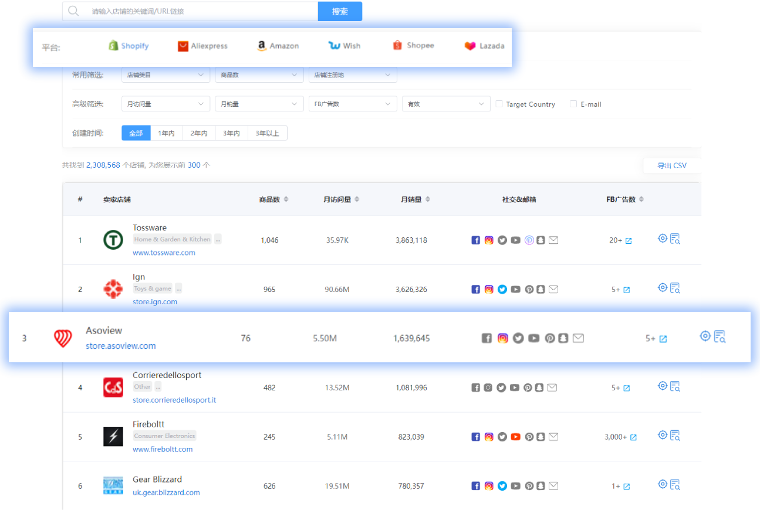Open Tossware's Pinterest icon
The image size is (760, 510).
pos(529,240)
